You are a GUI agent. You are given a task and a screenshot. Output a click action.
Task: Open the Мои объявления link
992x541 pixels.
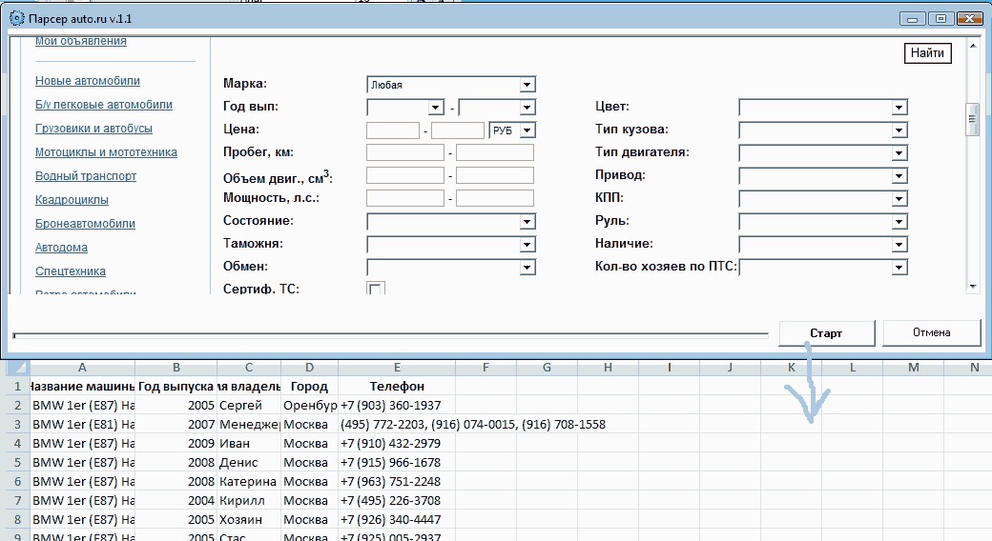point(80,42)
